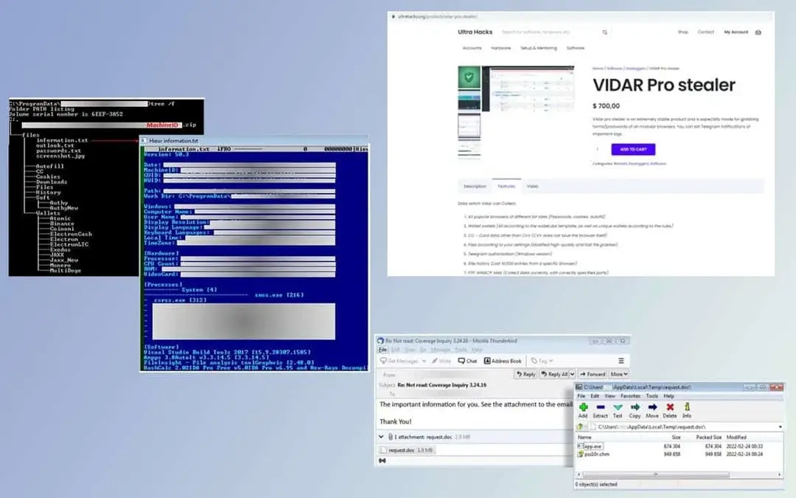
Task: Click the Ultra Hacks site logo
Action: tap(475, 32)
